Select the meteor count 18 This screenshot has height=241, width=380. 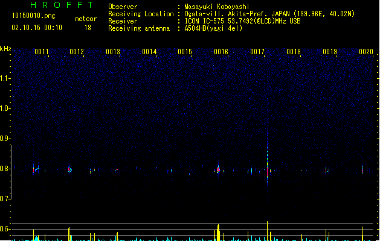(x=88, y=28)
